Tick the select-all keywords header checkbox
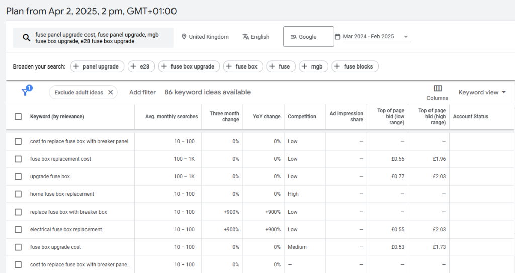The width and height of the screenshot is (515, 273). coord(18,117)
